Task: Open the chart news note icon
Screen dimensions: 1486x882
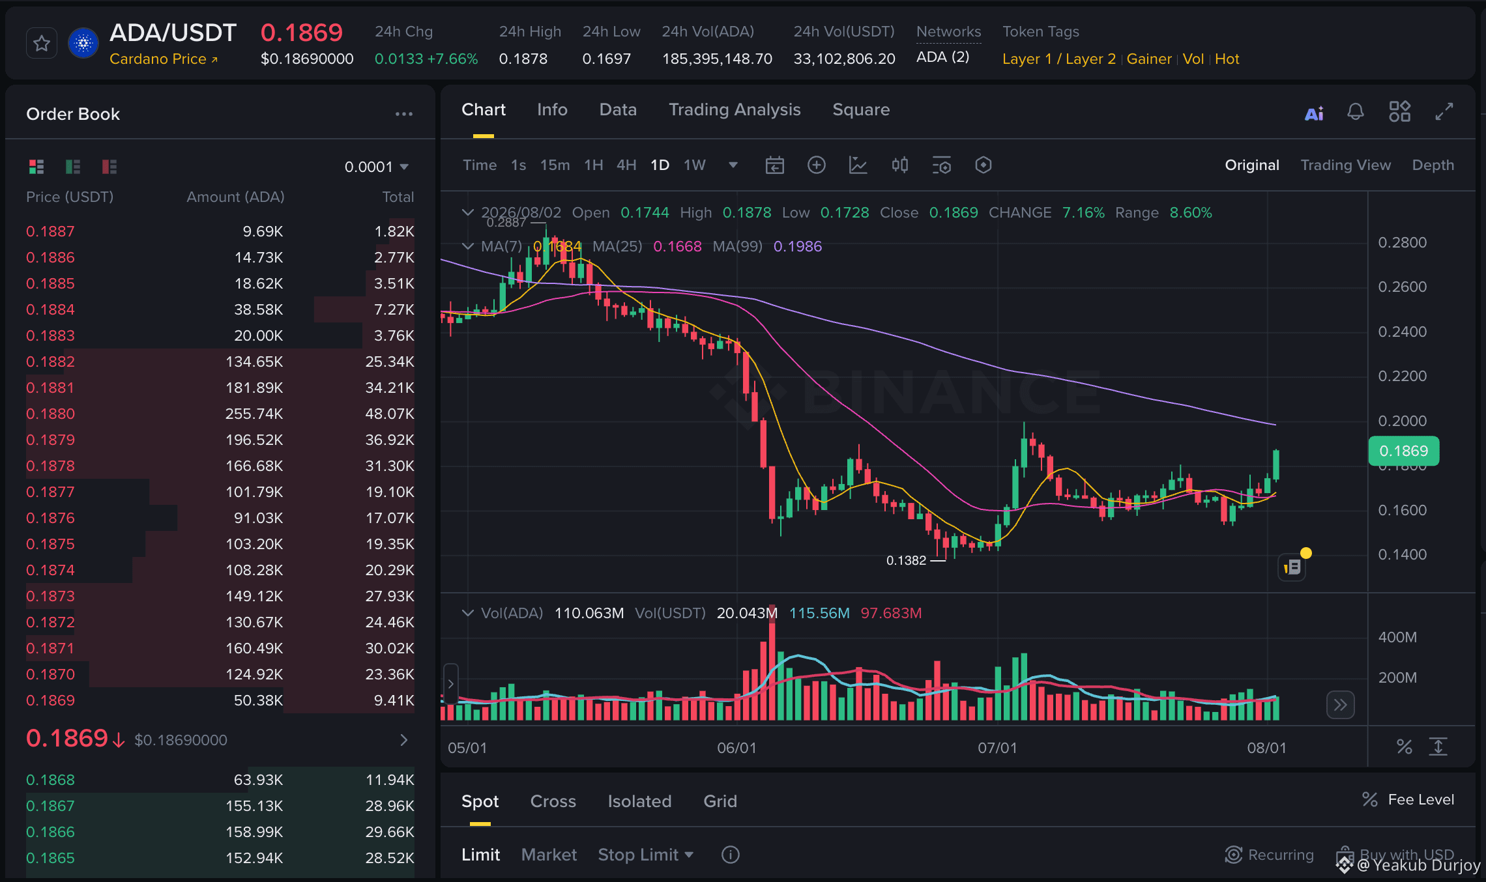Action: [1292, 567]
